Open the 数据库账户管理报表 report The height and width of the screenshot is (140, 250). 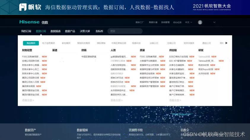pos(149,82)
